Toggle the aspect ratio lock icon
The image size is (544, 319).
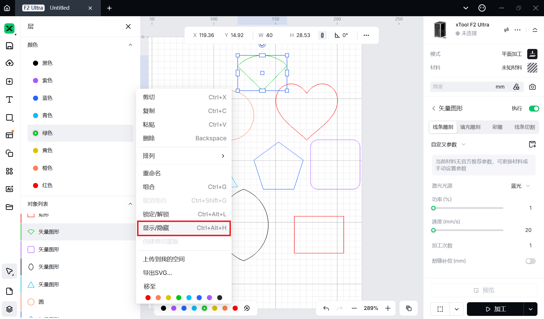(322, 35)
